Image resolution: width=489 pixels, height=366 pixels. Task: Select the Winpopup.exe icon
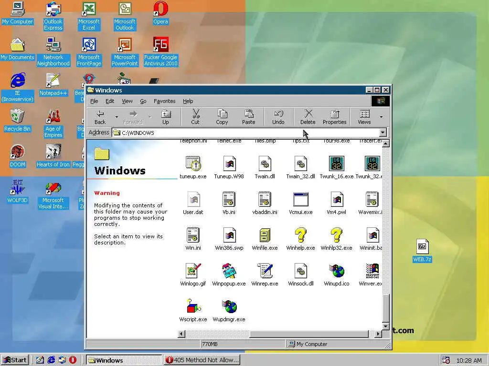(x=229, y=275)
